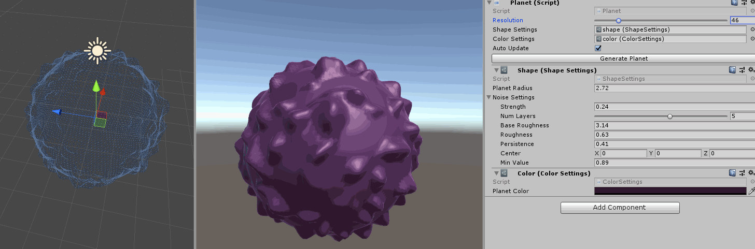Click the Resolution slider handle
The width and height of the screenshot is (755, 249).
618,20
